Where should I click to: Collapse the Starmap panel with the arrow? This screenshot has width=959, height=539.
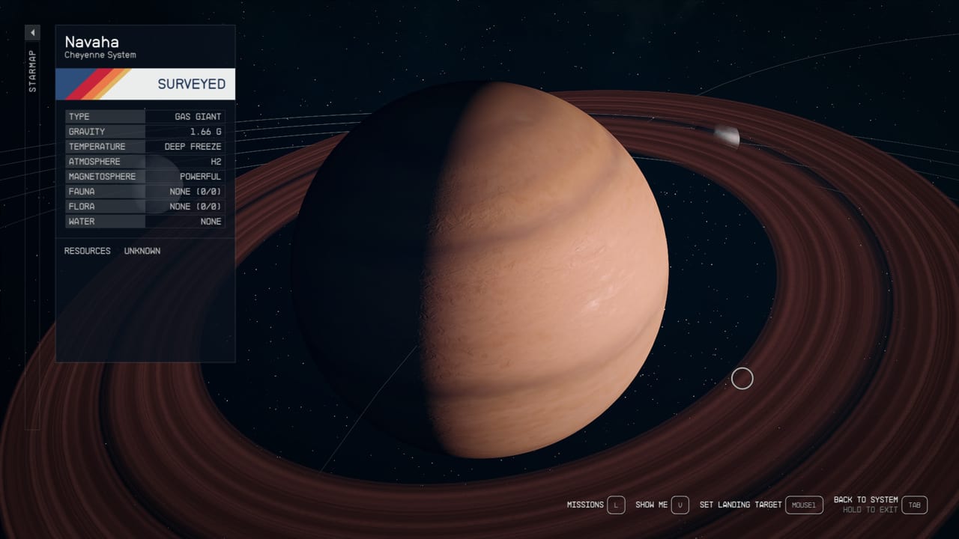[32, 33]
